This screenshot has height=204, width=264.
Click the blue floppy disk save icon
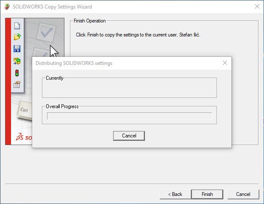point(17,49)
